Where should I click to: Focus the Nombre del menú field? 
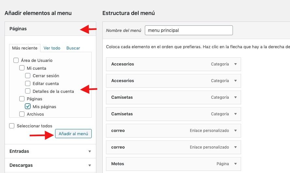pos(189,30)
